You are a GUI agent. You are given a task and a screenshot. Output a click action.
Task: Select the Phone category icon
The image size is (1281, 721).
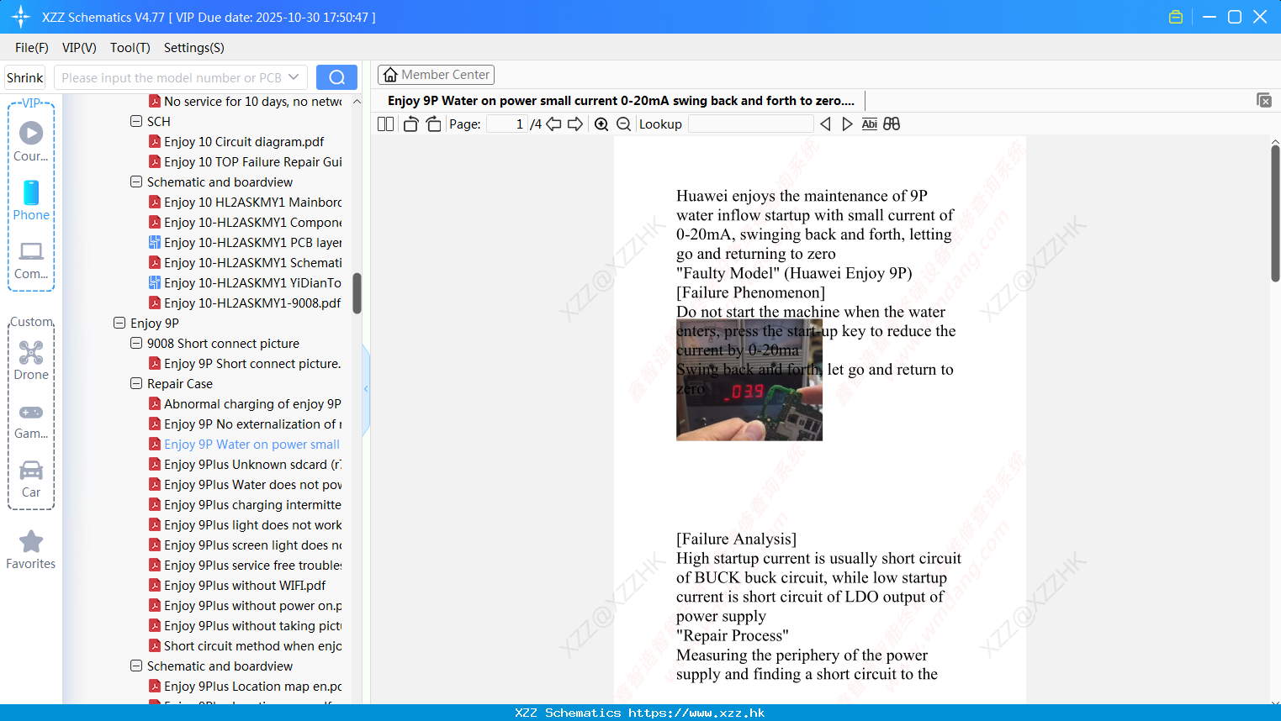click(x=31, y=200)
